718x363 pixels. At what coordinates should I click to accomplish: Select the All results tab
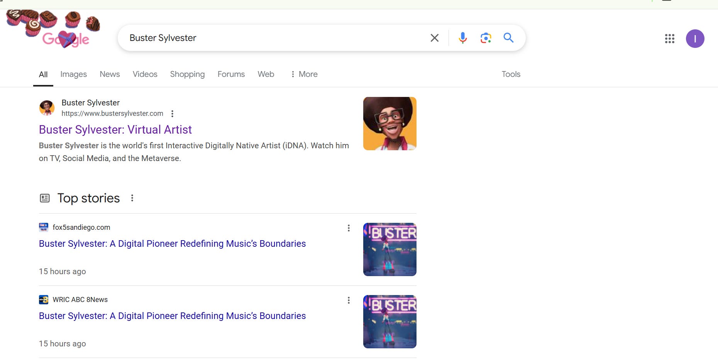43,74
